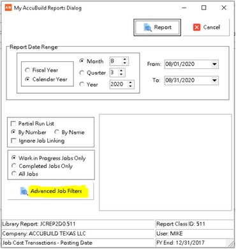Image resolution: width=236 pixels, height=249 pixels.
Task: Check Ignore Job Linking
Action: pos(13,141)
